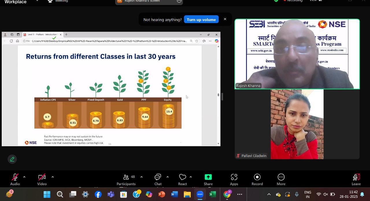Click the slide title Returns from different Classes
This screenshot has height=201, width=370.
tap(101, 56)
